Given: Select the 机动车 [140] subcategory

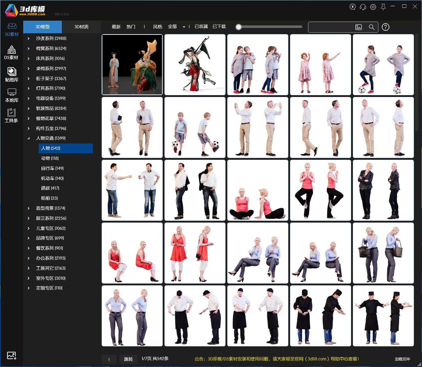Looking at the screenshot, I should pos(52,178).
